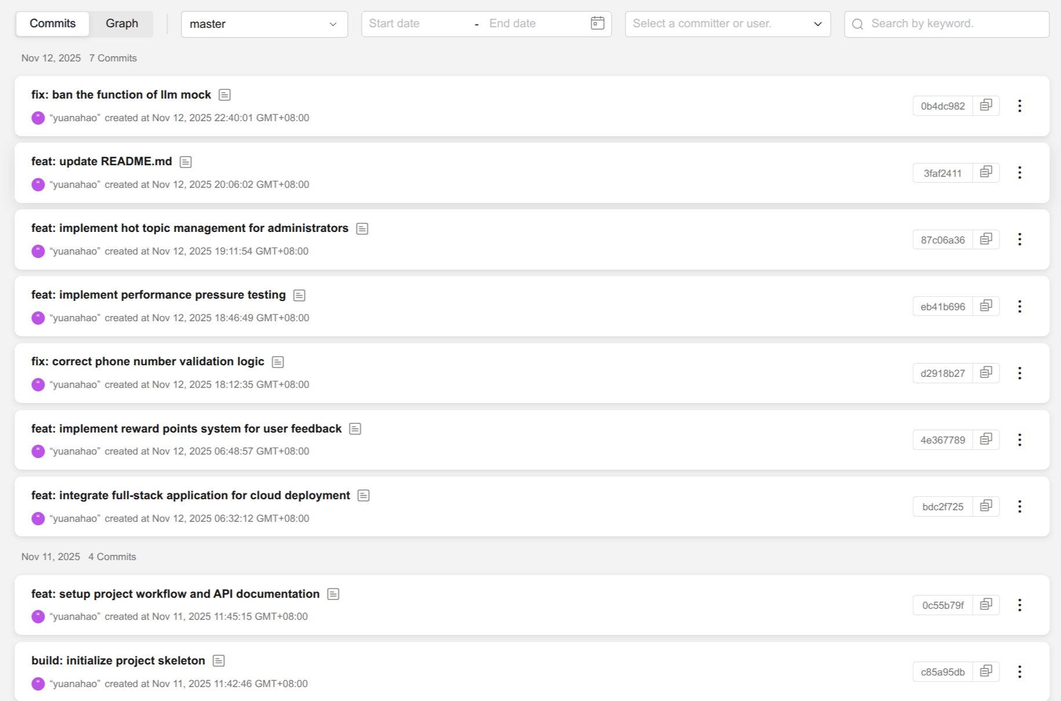This screenshot has height=701, width=1061.
Task: Expand the committer or user selector
Action: [728, 24]
